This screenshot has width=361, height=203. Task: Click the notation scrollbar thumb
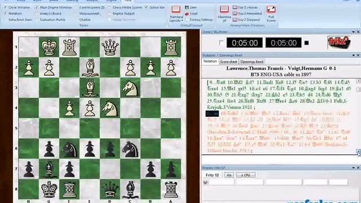tap(359, 89)
